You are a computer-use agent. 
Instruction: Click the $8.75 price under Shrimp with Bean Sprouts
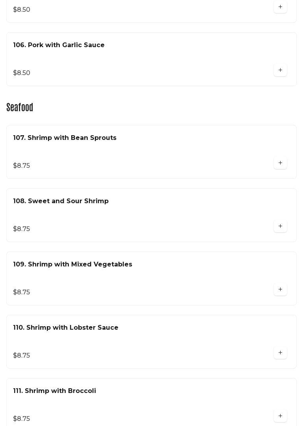pos(22,166)
